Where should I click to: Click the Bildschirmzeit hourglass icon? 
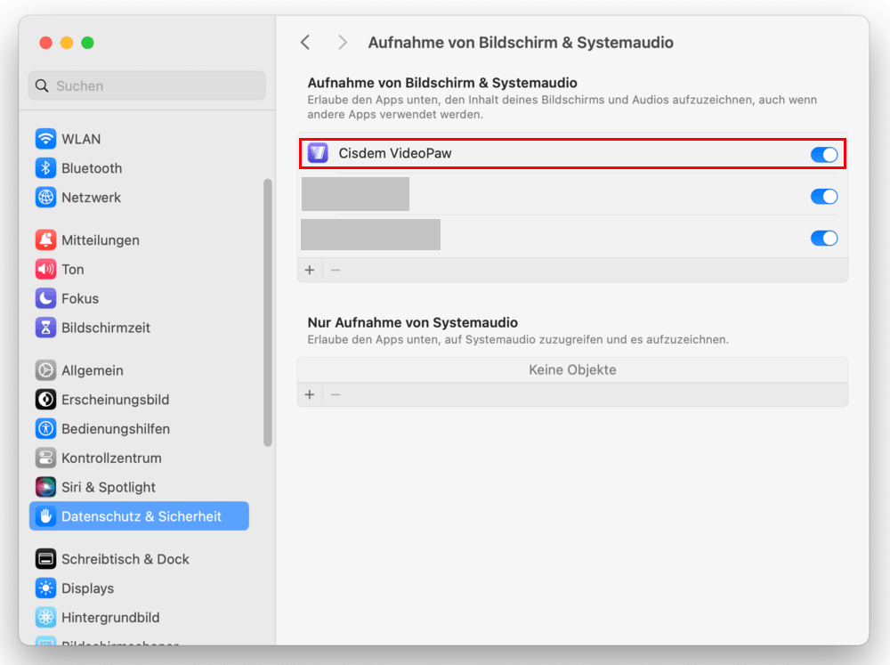point(45,328)
